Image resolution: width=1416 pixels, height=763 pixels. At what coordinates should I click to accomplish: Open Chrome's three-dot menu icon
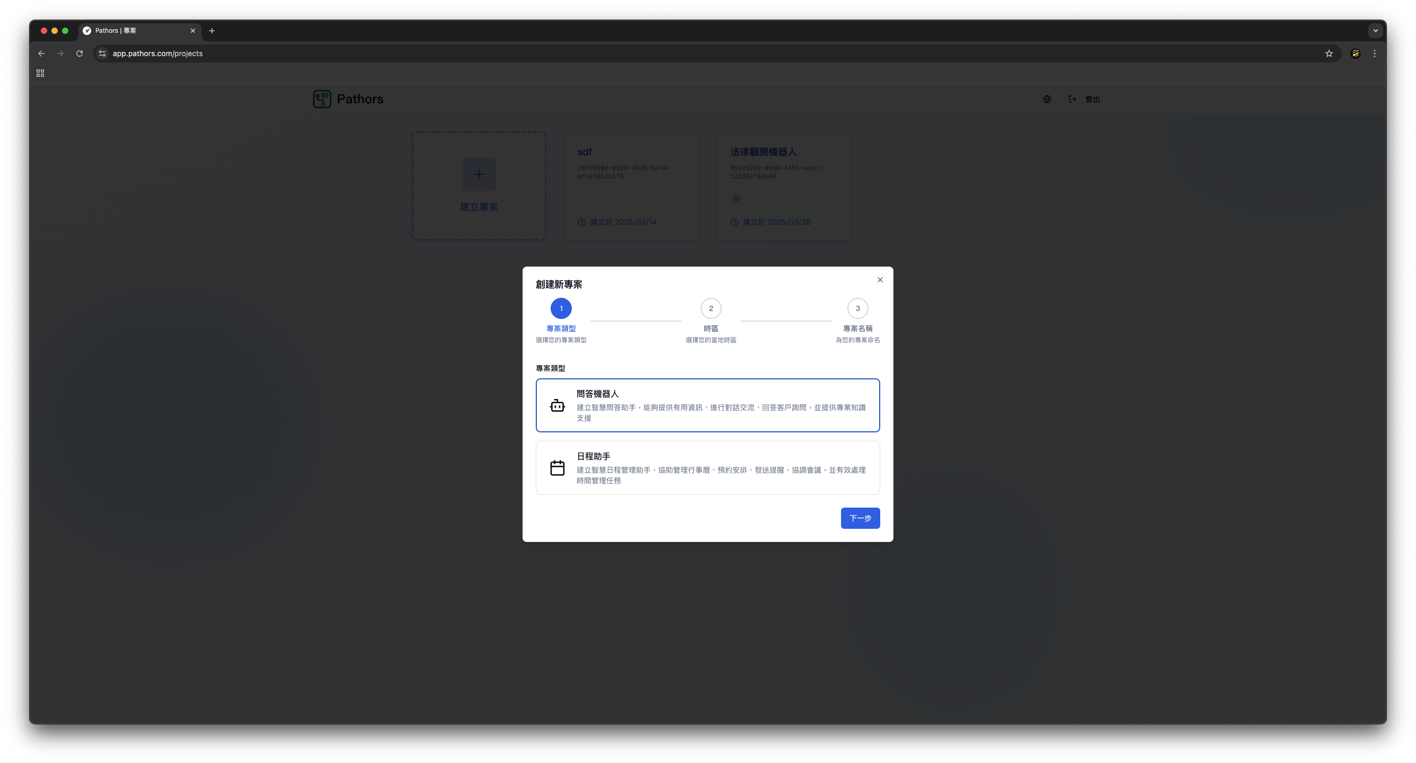[x=1374, y=54]
